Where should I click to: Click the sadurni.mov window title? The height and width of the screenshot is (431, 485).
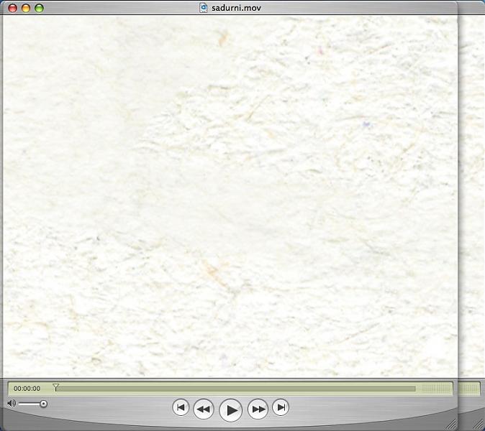point(236,8)
